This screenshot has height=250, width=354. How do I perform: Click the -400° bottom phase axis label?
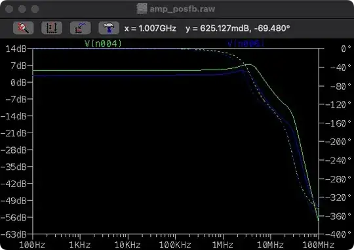click(338, 234)
